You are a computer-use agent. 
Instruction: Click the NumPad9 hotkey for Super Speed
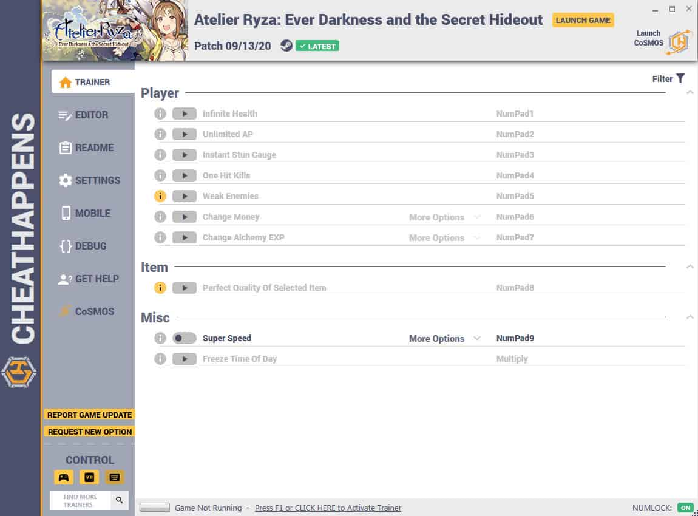(515, 338)
